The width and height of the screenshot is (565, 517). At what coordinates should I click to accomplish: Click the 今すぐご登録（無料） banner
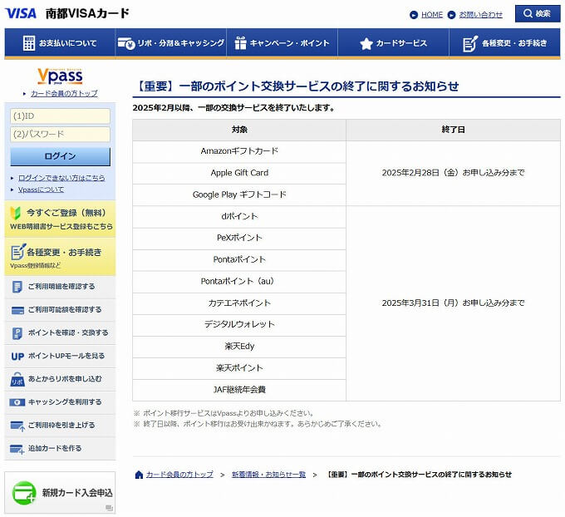60,219
